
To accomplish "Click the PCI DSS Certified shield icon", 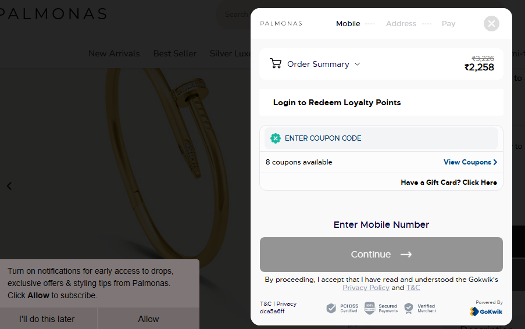I will click(x=331, y=308).
